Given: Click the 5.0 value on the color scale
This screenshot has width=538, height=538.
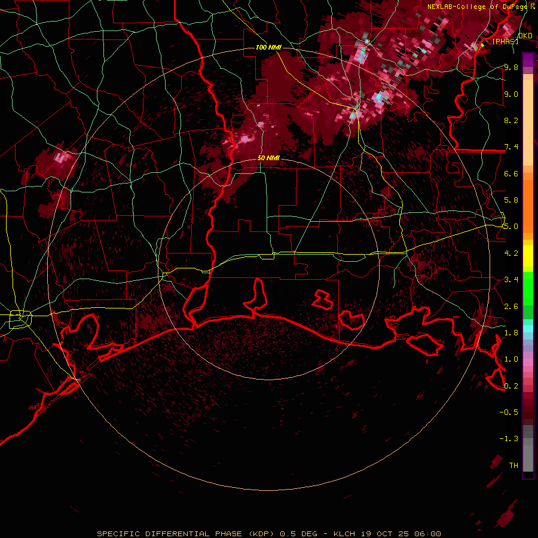Looking at the screenshot, I should [511, 227].
